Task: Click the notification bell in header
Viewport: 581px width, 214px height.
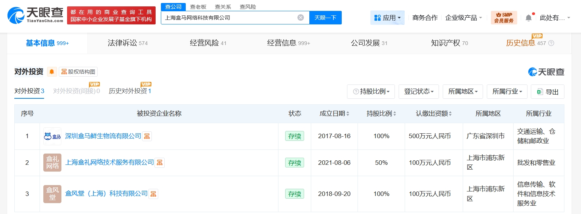Action: point(529,18)
